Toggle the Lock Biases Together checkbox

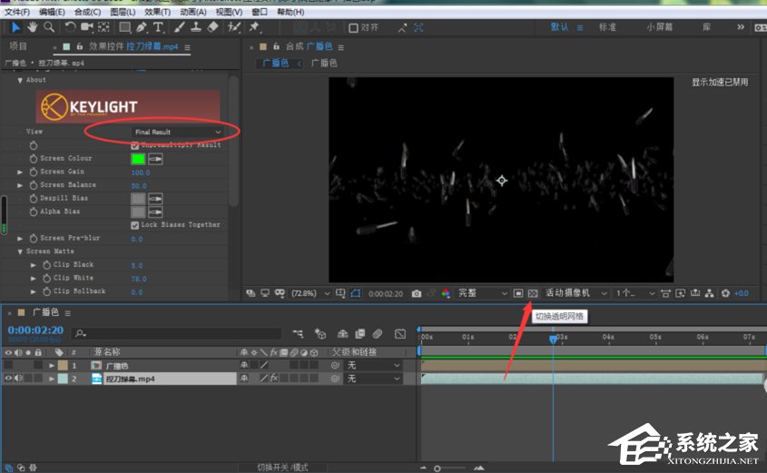pos(135,225)
